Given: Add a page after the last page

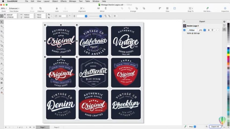Looking at the screenshot, I should [x=34, y=127].
